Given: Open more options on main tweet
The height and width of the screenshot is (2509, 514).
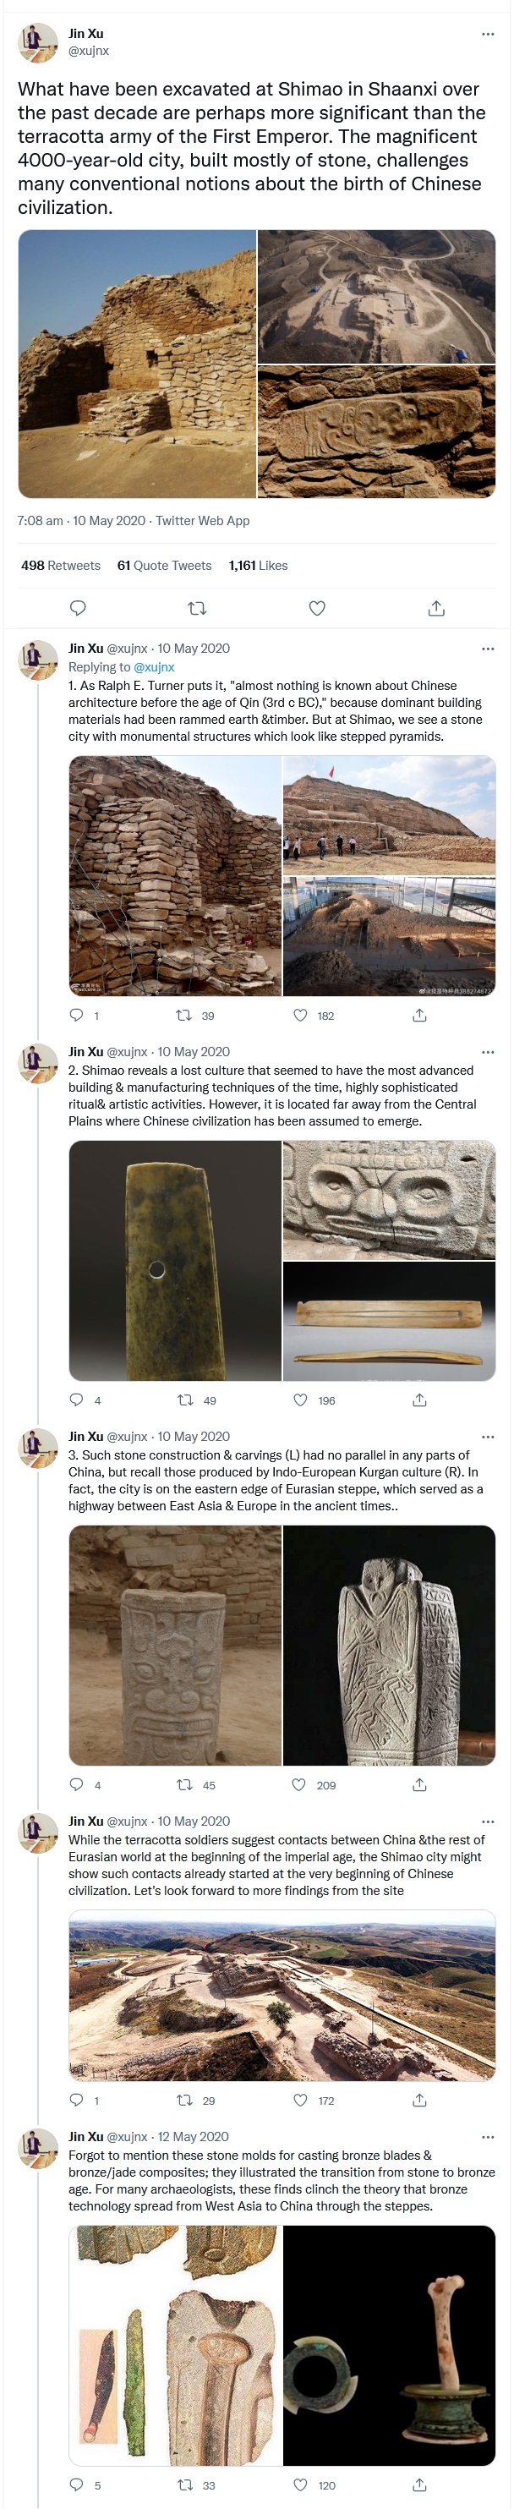Looking at the screenshot, I should [488, 34].
